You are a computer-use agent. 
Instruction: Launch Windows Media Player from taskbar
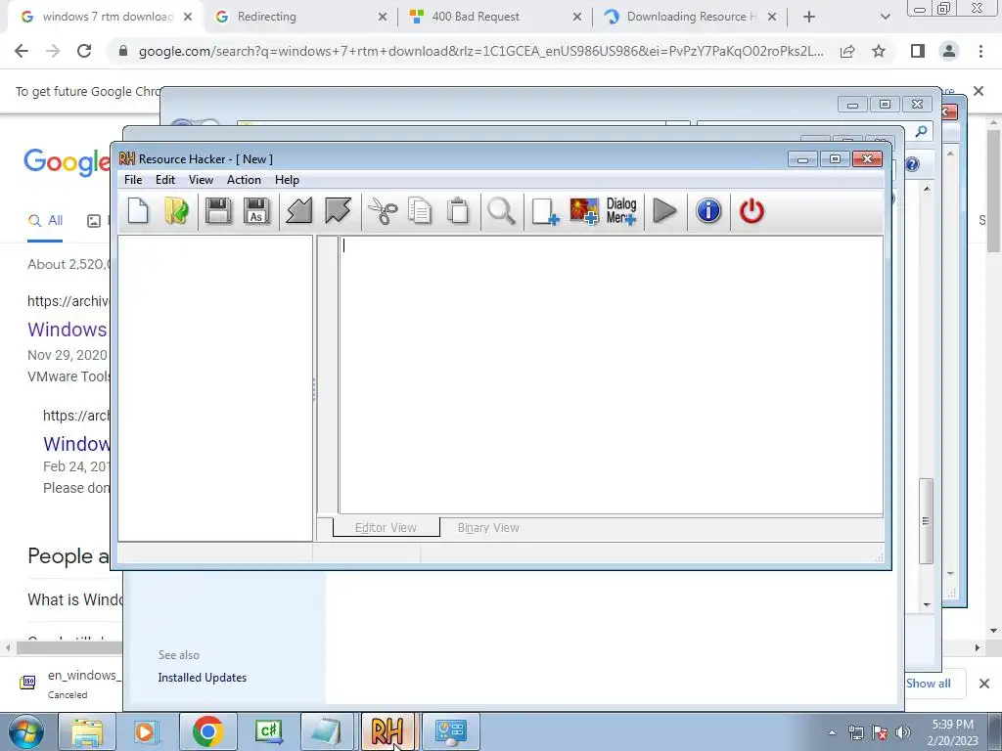(x=147, y=731)
